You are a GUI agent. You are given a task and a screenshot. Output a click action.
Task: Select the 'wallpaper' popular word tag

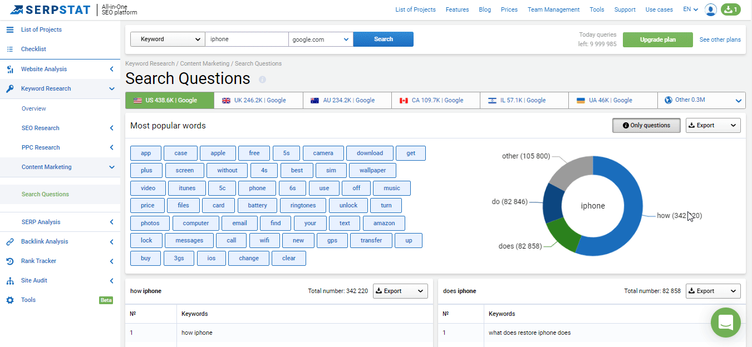click(x=373, y=171)
